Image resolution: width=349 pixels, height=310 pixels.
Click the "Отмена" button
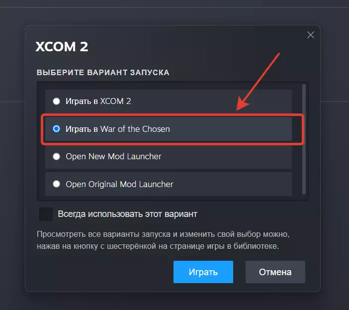point(275,272)
